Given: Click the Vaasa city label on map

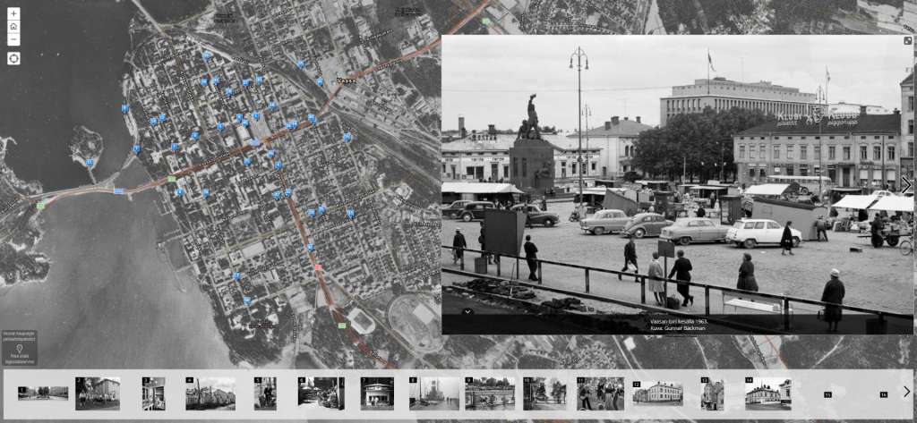Looking at the screenshot, I should [x=346, y=80].
